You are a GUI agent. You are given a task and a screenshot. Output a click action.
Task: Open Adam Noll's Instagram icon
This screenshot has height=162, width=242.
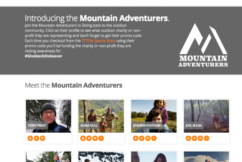coord(95,138)
